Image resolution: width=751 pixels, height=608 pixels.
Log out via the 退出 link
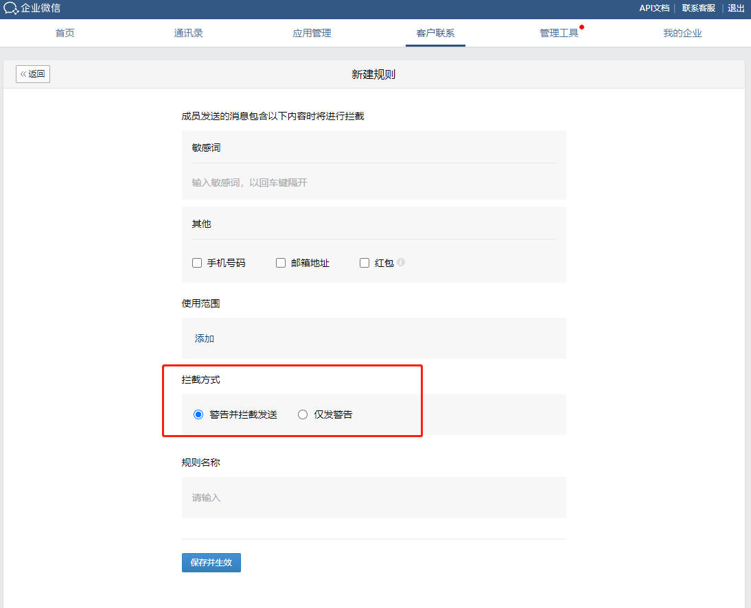pyautogui.click(x=736, y=8)
